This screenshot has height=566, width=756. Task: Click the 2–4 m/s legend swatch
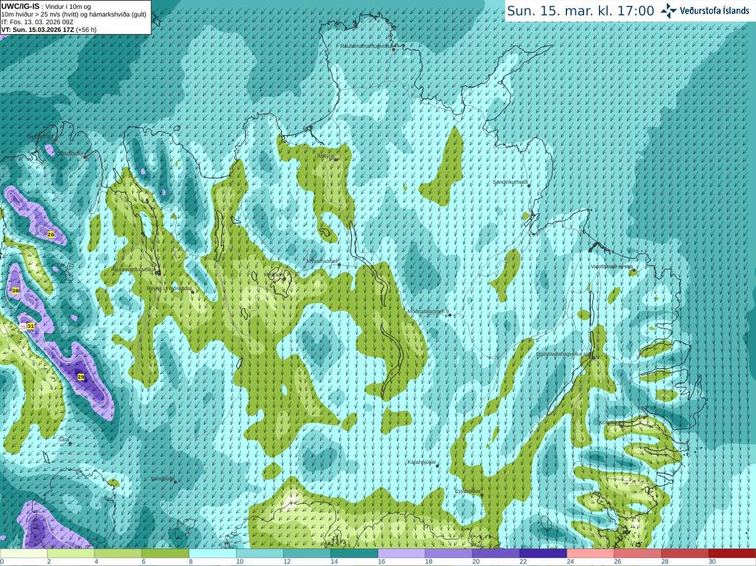click(x=71, y=553)
